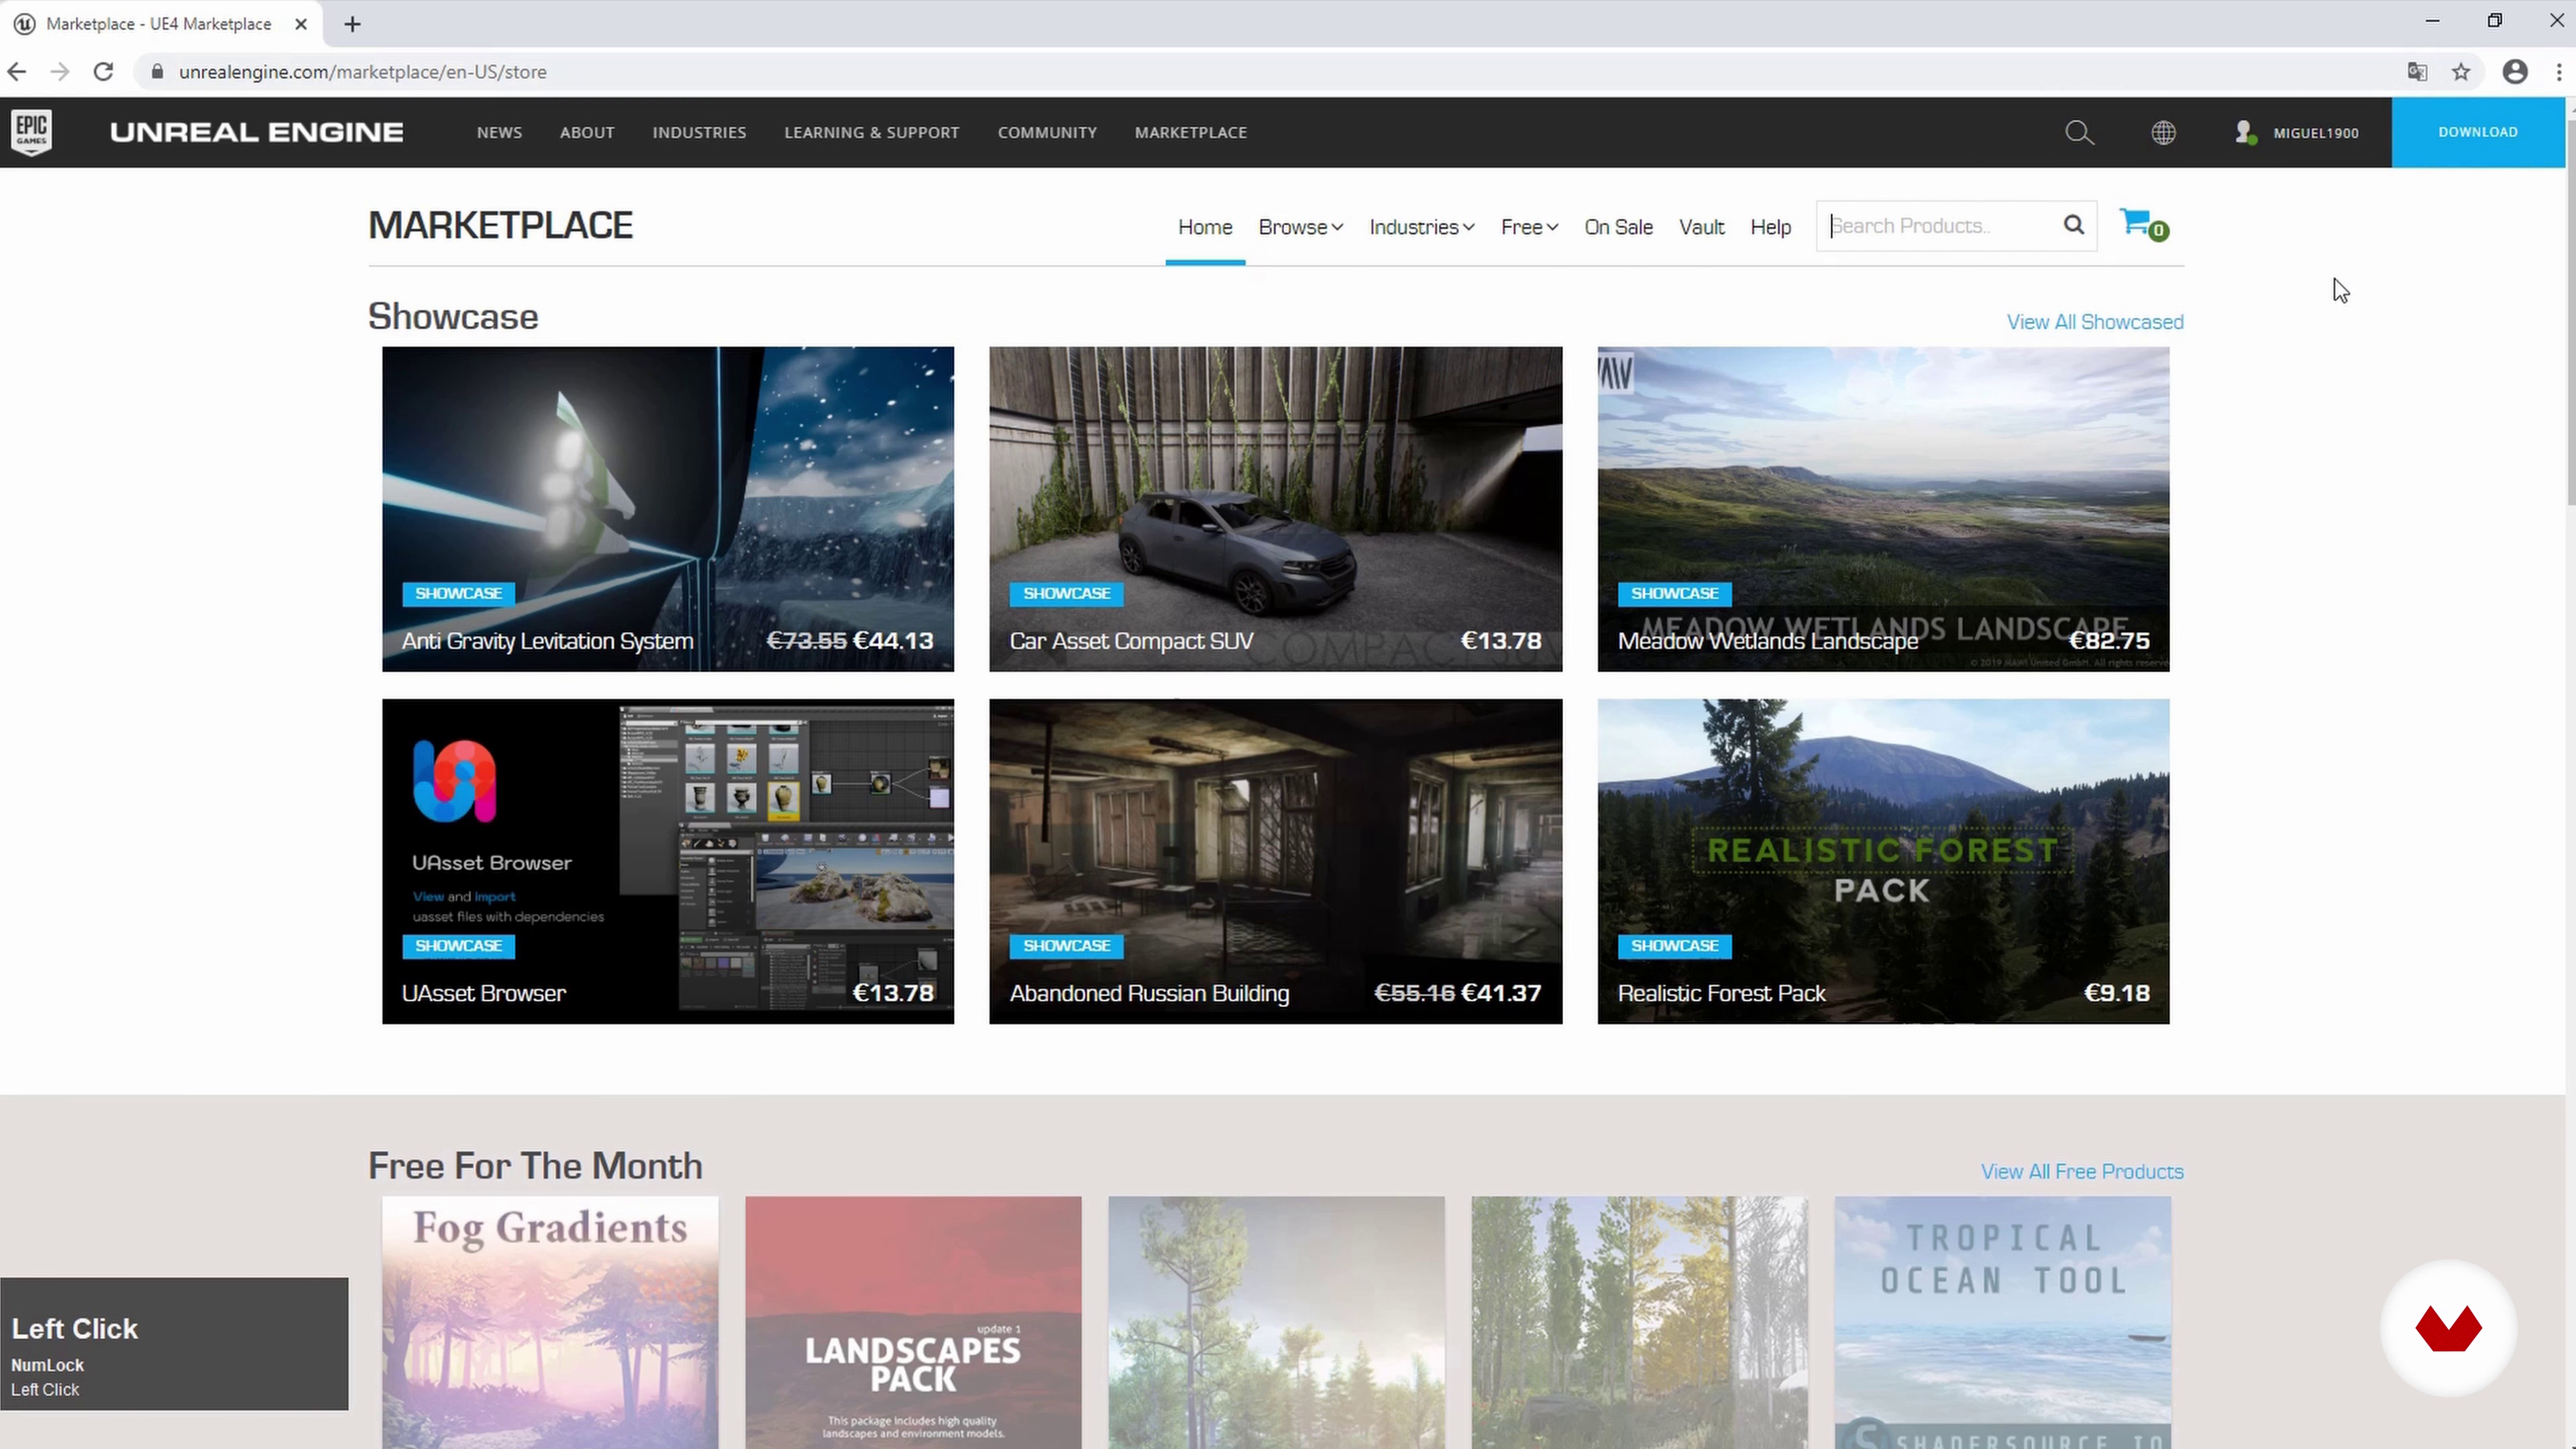Viewport: 2576px width, 1449px height.
Task: Reload the page
Action: coord(103,72)
